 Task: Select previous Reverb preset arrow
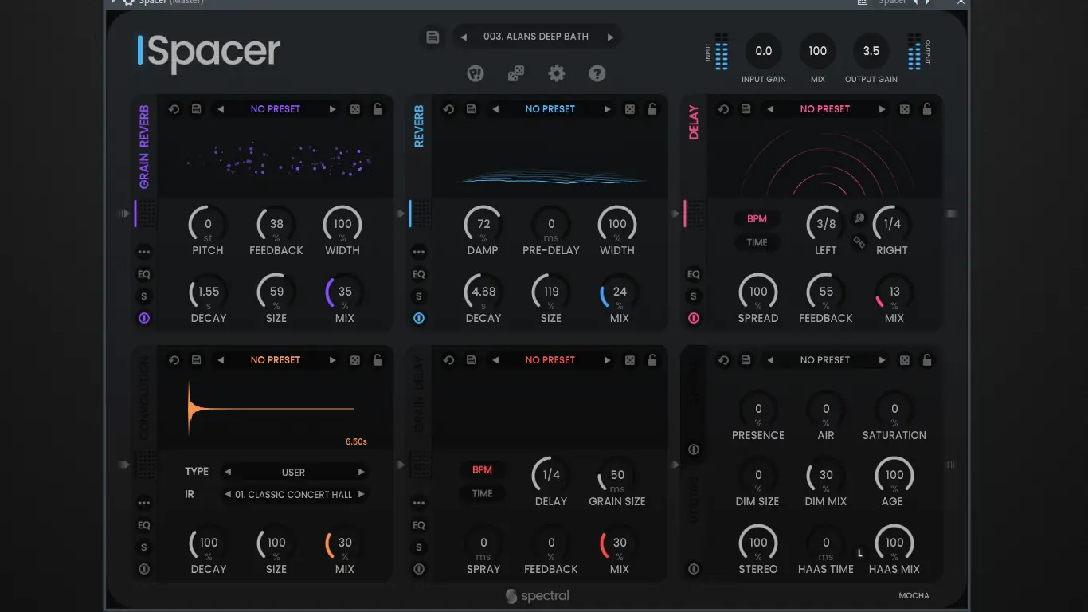pyautogui.click(x=495, y=109)
